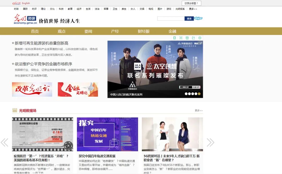
Task: Open headline 新增可再生能源装机容量创新高
Action: [x=42, y=43]
